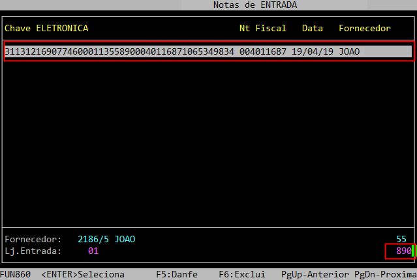Click the Nt Fiscal column header
417x280 pixels.
click(x=263, y=28)
